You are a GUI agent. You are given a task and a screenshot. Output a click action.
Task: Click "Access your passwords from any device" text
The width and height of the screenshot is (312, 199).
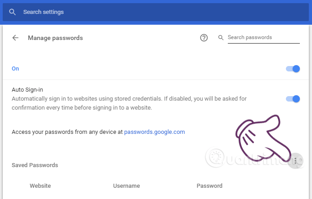point(68,132)
